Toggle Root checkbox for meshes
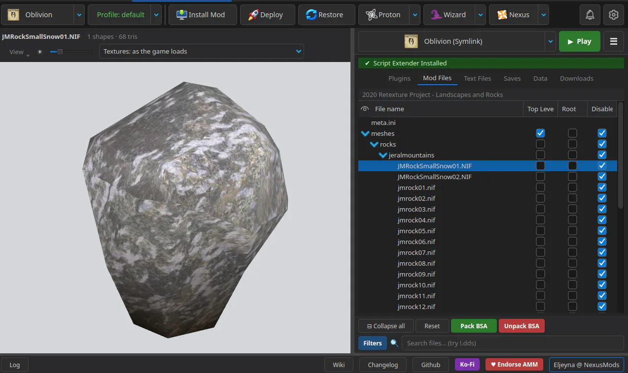628x373 pixels. (x=572, y=133)
